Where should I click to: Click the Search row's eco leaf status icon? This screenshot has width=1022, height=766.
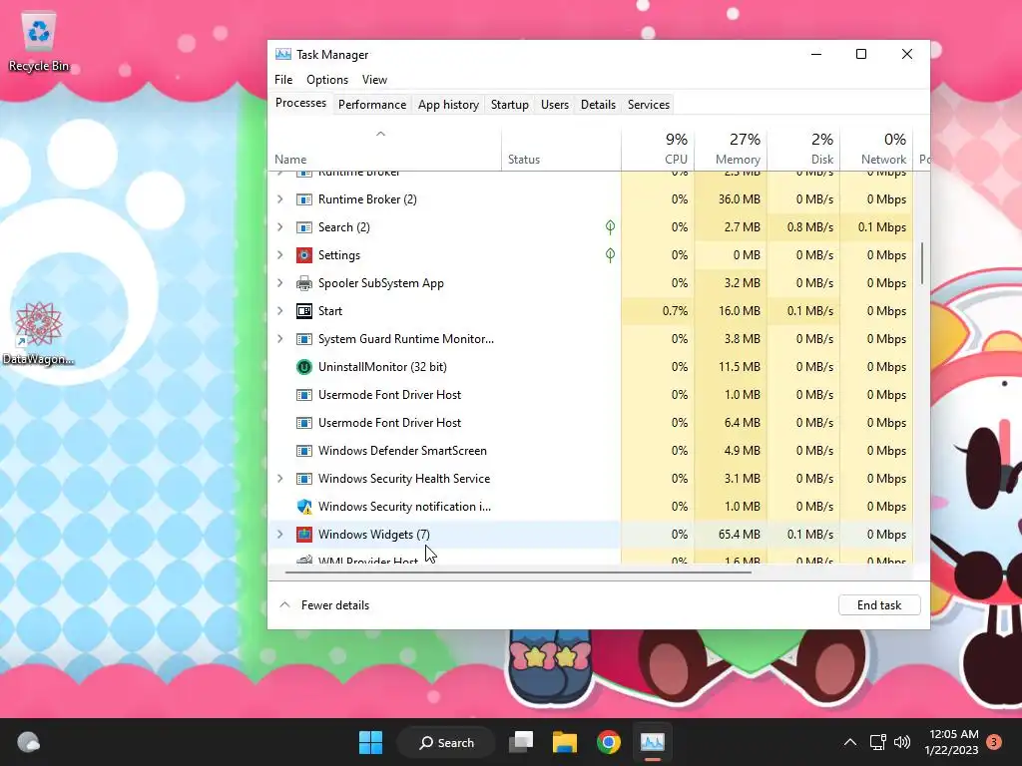click(x=610, y=227)
